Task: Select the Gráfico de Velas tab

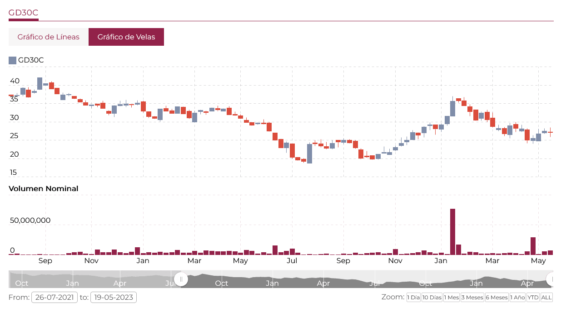Action: pyautogui.click(x=126, y=37)
